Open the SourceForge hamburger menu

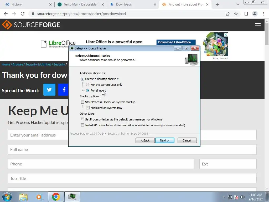tap(258, 25)
